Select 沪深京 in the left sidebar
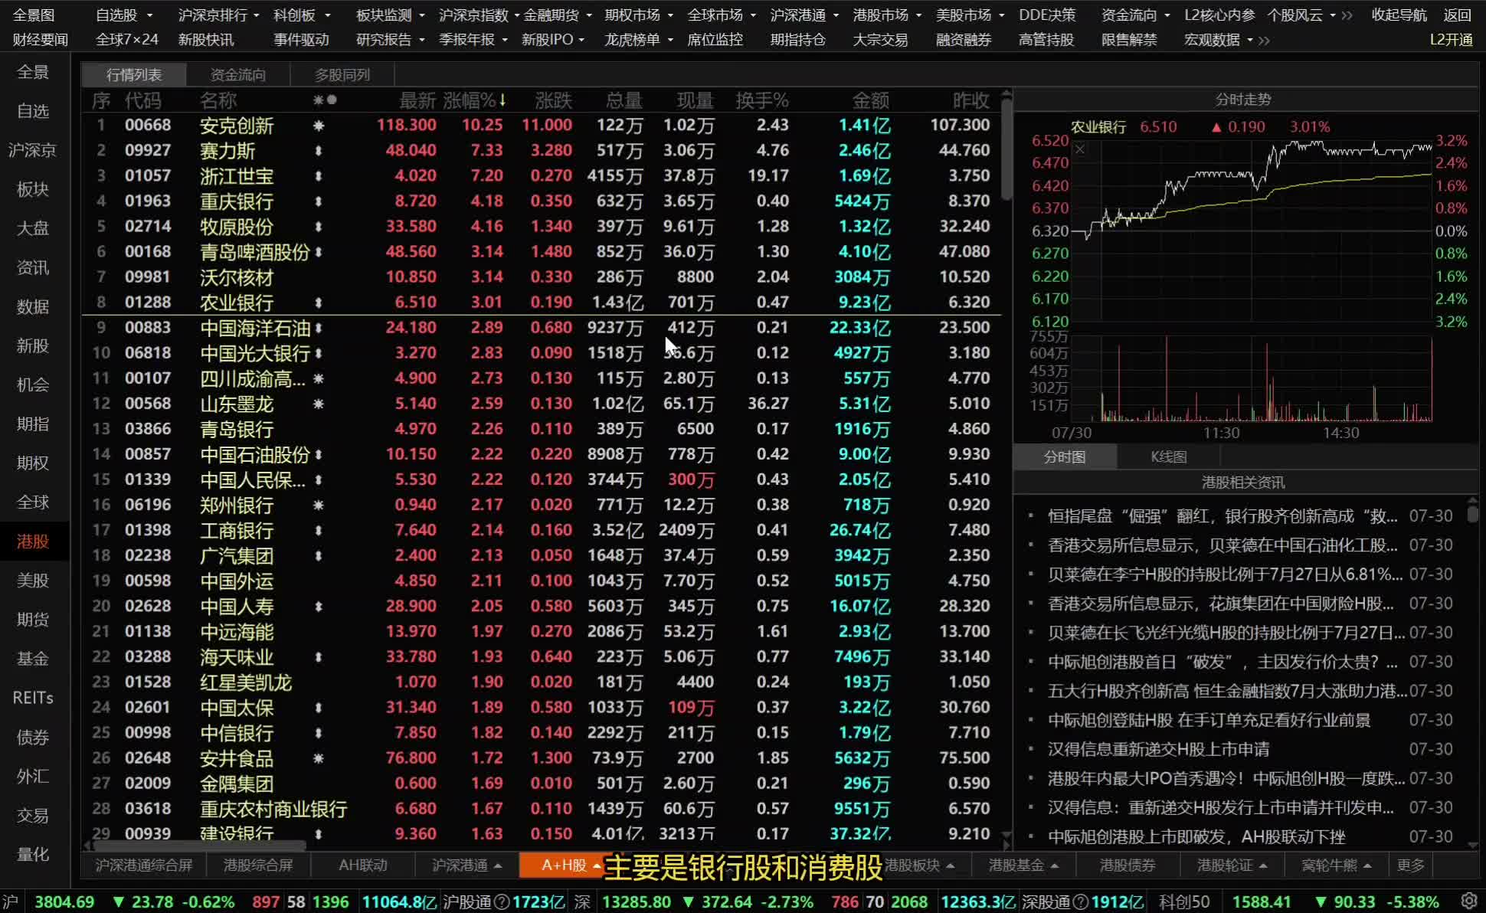 pyautogui.click(x=33, y=150)
